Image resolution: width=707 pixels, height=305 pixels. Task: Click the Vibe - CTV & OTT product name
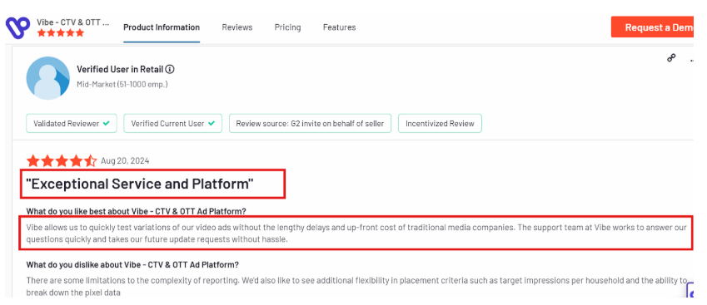coord(73,22)
